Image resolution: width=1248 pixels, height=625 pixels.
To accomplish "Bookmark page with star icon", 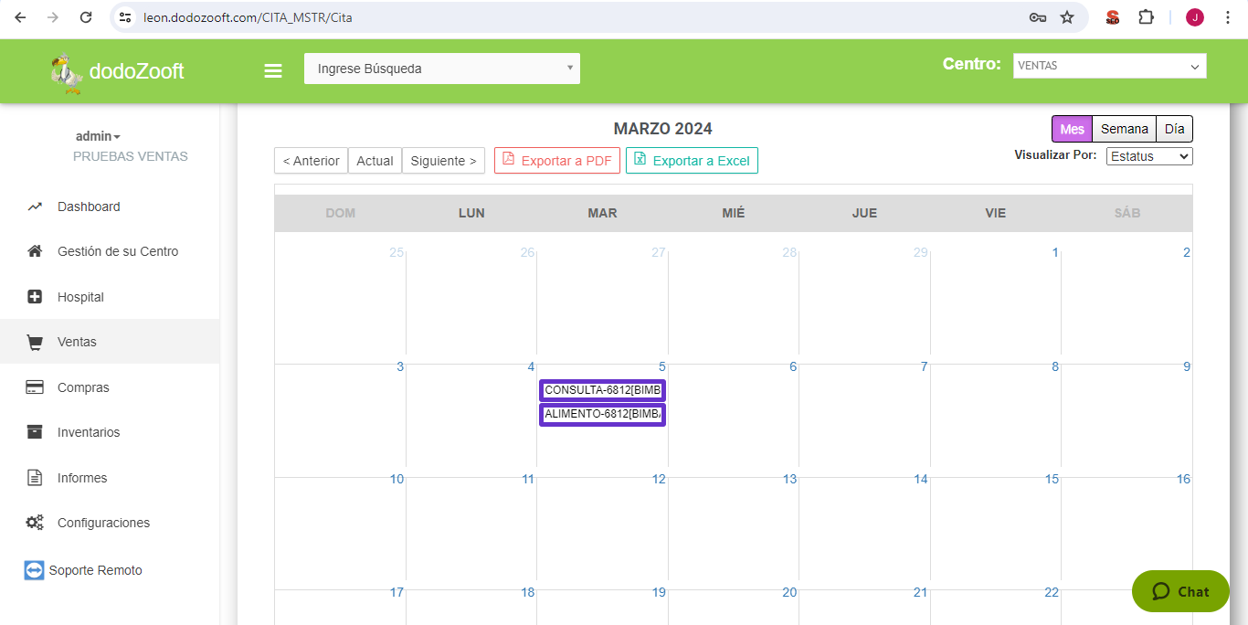I will [x=1066, y=17].
